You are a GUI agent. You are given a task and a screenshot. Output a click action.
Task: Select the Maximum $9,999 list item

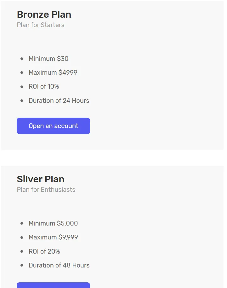click(x=53, y=237)
